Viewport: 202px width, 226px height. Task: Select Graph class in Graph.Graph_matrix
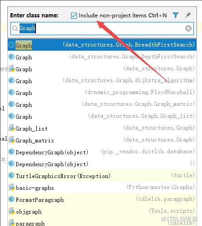102,105
